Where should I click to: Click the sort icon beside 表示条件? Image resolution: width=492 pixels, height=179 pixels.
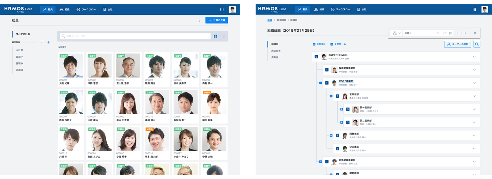42,42
